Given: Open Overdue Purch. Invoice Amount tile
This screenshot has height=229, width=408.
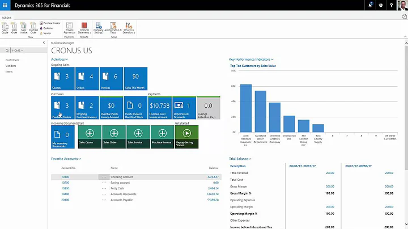Looking at the screenshot, I should (112, 108).
